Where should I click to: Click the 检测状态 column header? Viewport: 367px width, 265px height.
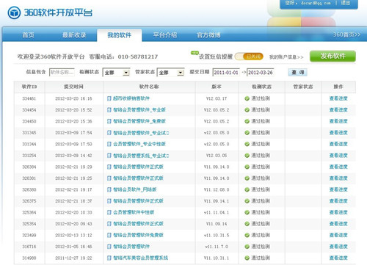[x=261, y=87]
